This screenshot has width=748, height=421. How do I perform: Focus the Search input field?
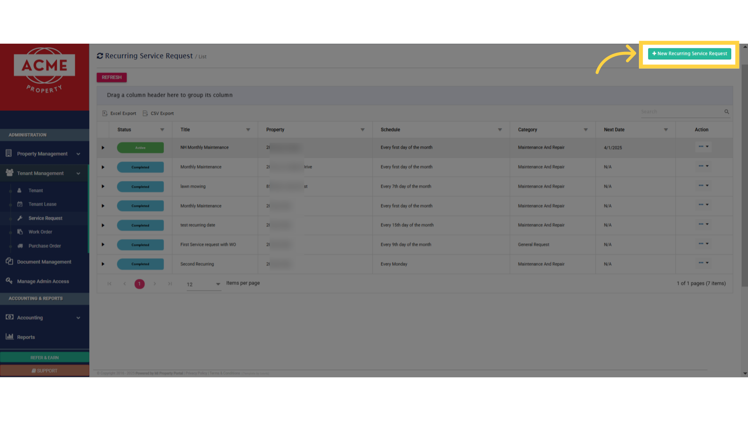click(682, 112)
